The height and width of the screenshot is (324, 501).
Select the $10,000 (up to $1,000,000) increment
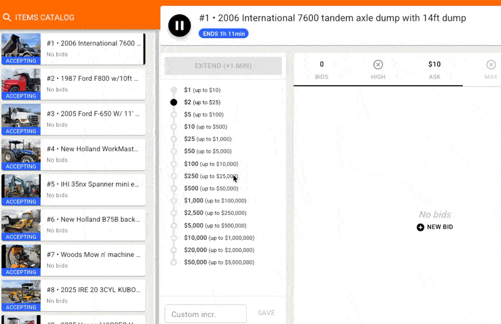(x=219, y=238)
